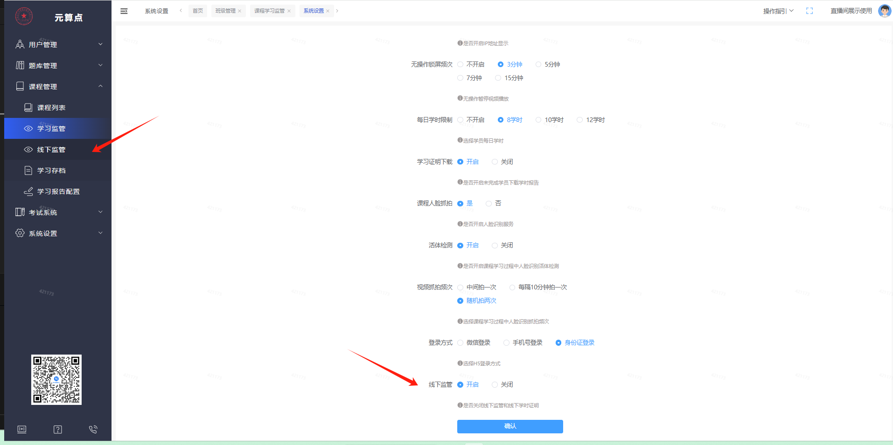893x445 pixels.
Task: Select 不开启 for 无操作锁屏频次
Action: pyautogui.click(x=471, y=64)
